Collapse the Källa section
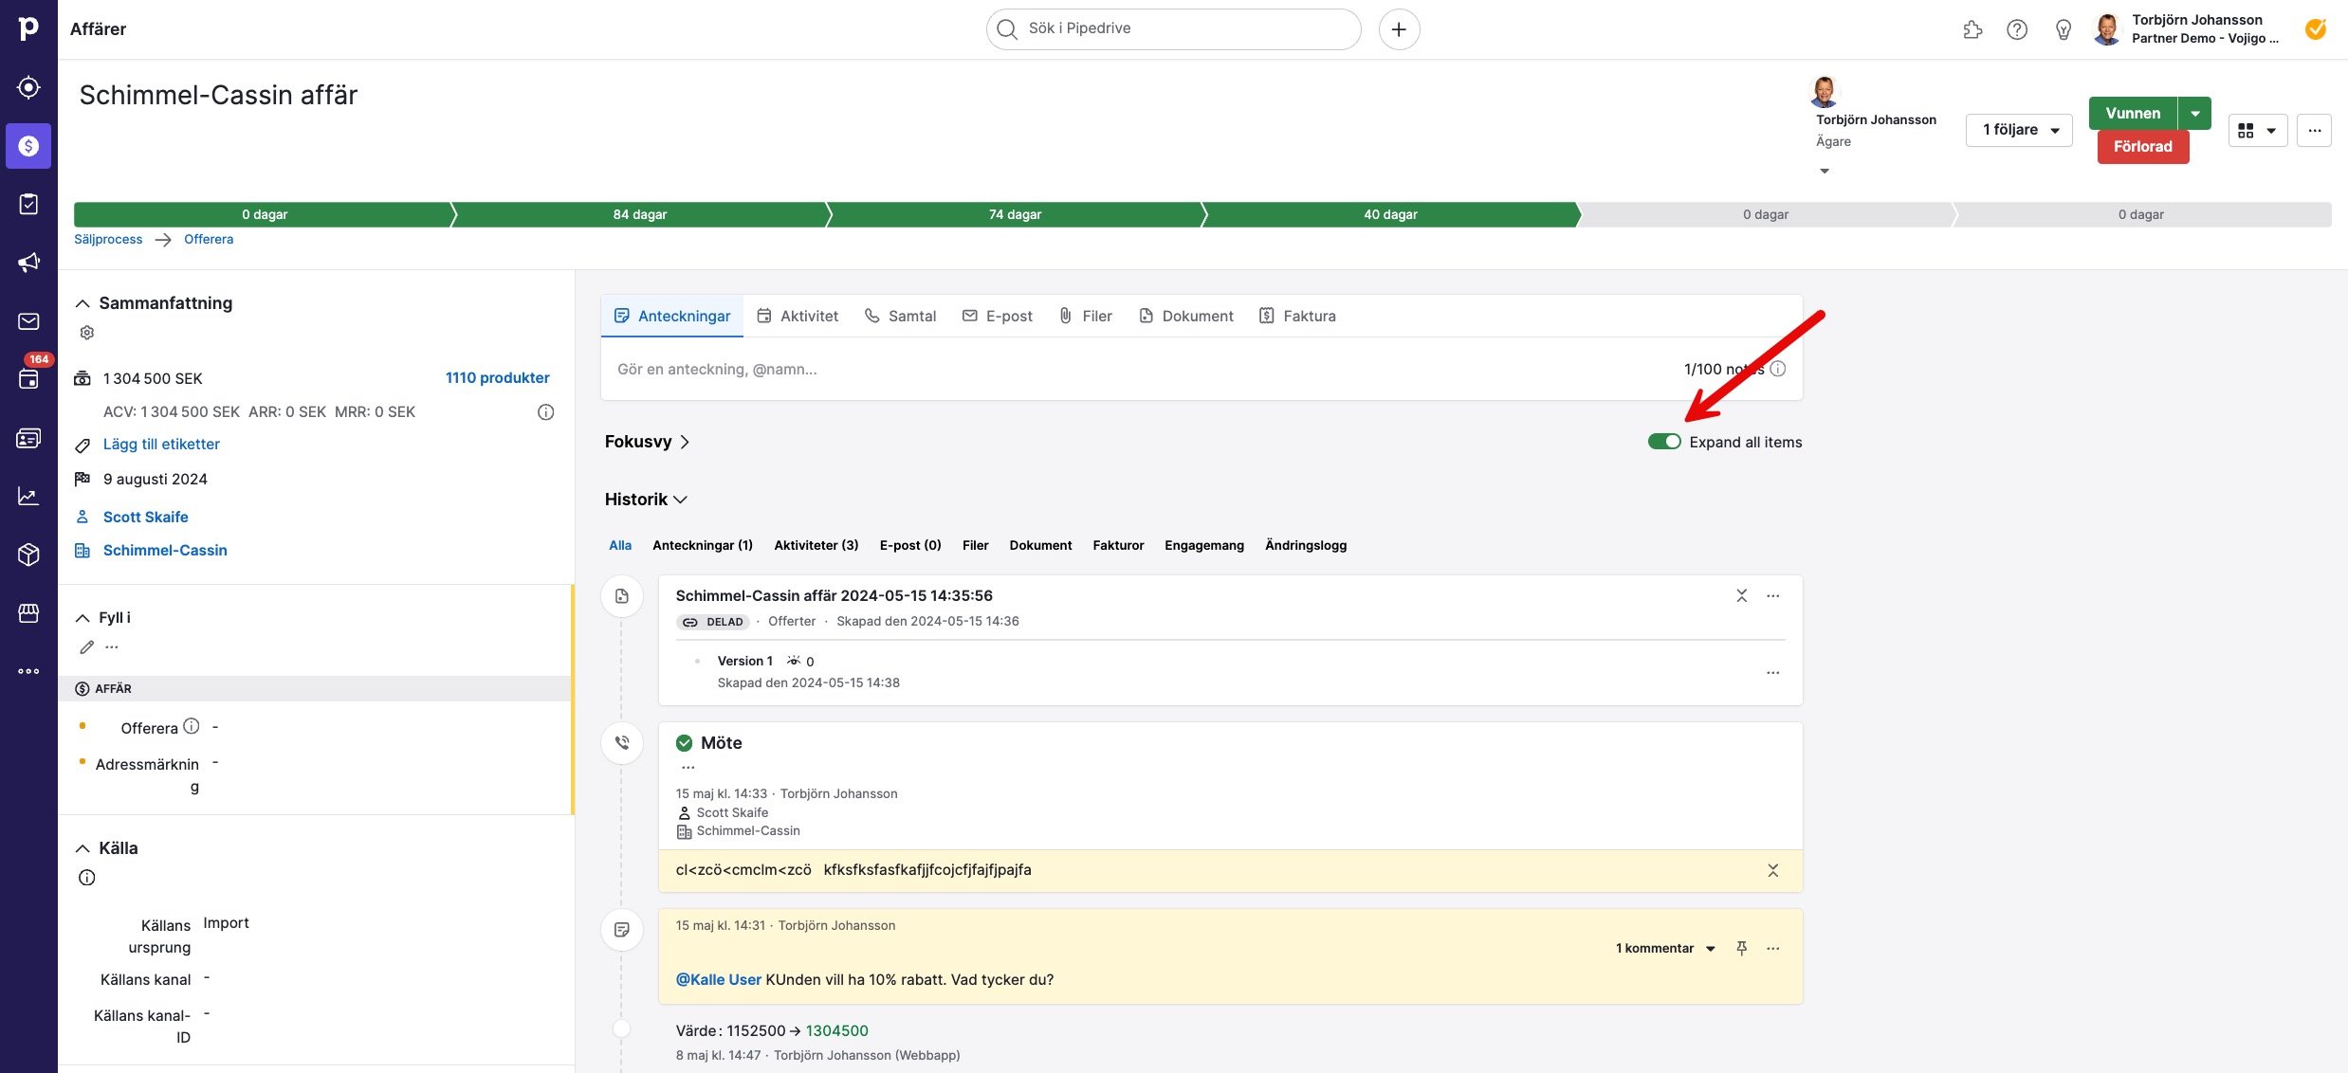 click(x=83, y=848)
